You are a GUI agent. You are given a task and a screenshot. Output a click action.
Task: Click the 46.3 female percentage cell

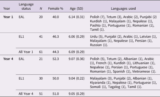(x=56, y=36)
